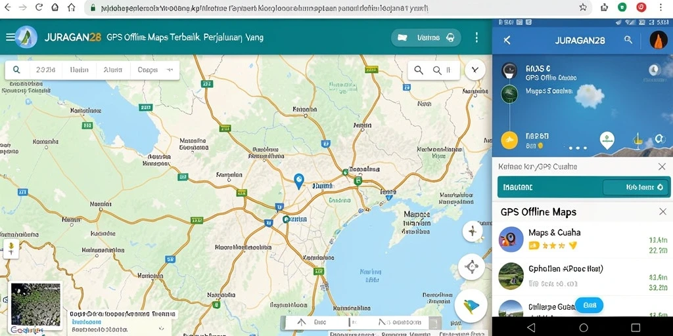Tap the Android recent apps square button
This screenshot has height=336, width=673.
(x=636, y=327)
